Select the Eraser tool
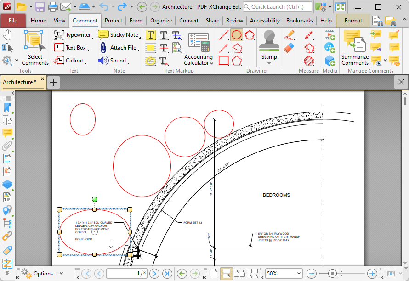The height and width of the screenshot is (281, 409). (290, 48)
